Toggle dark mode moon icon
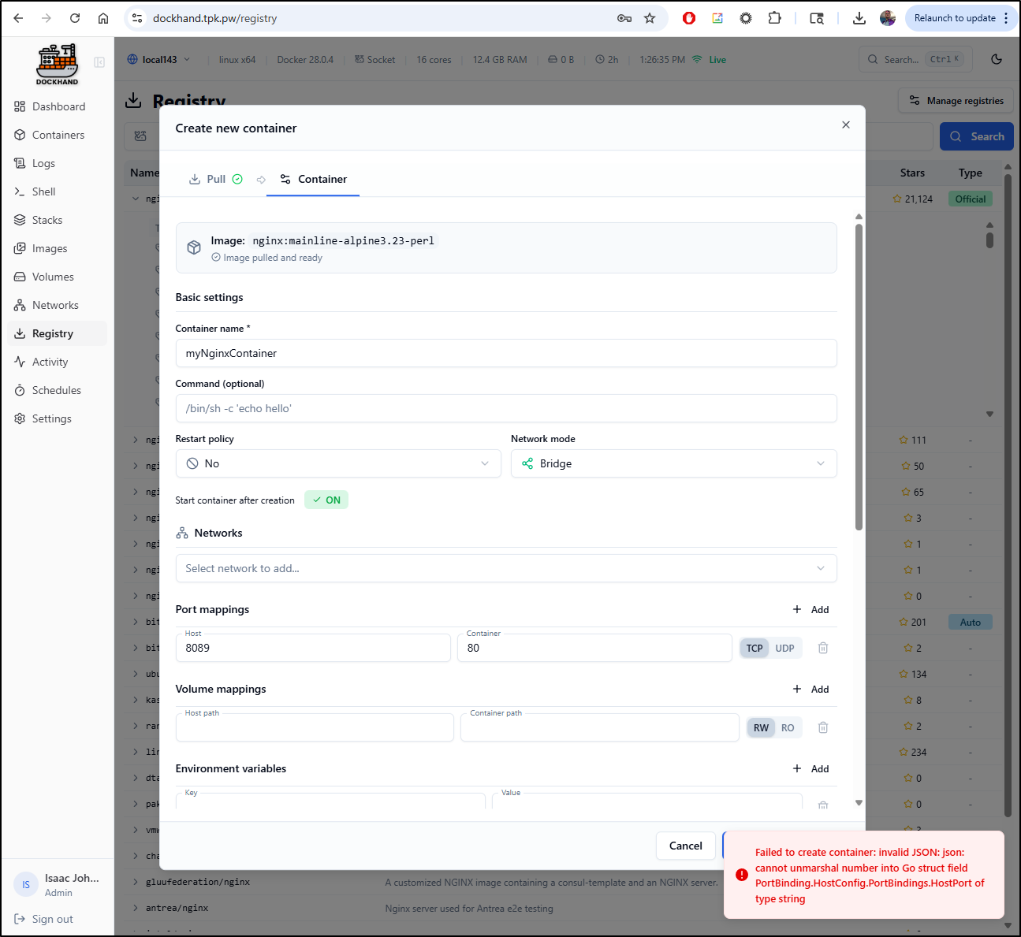This screenshot has width=1021, height=937. coord(997,59)
